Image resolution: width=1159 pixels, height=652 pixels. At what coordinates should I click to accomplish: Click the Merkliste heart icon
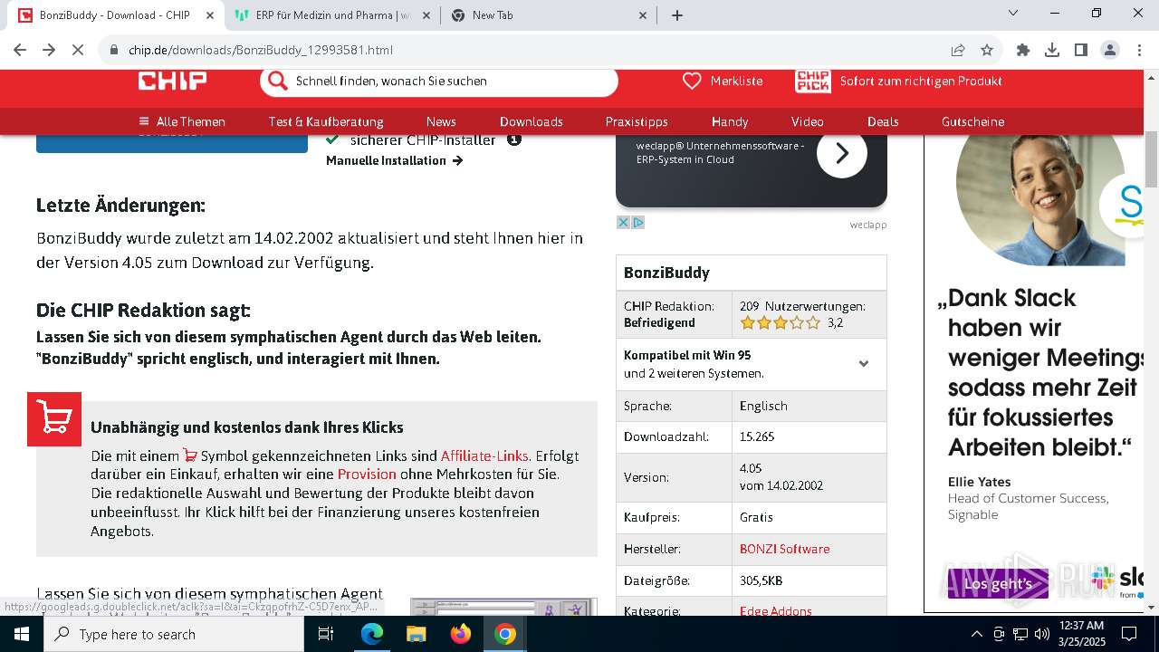click(x=692, y=81)
